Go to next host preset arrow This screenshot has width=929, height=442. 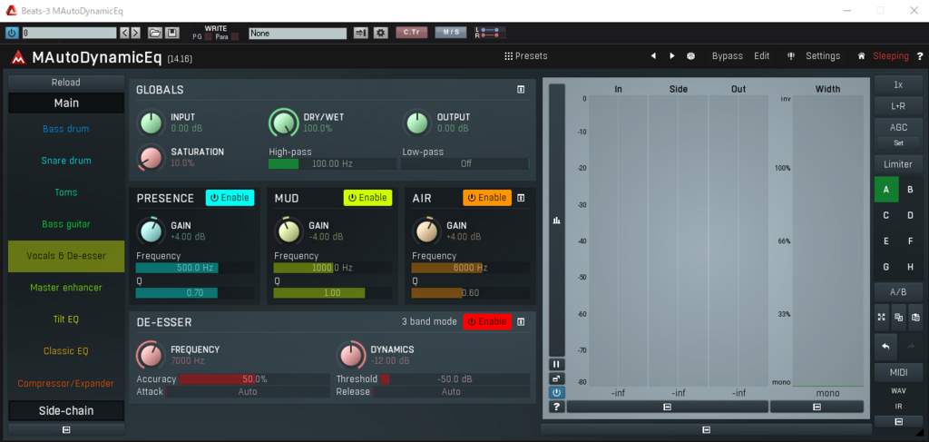point(136,34)
